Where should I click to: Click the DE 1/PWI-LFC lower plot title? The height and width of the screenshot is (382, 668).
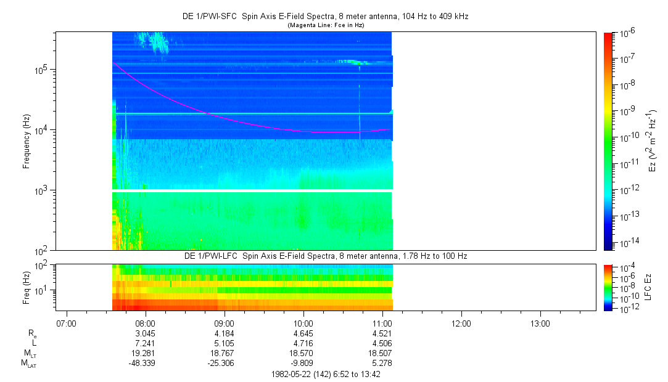coord(326,256)
